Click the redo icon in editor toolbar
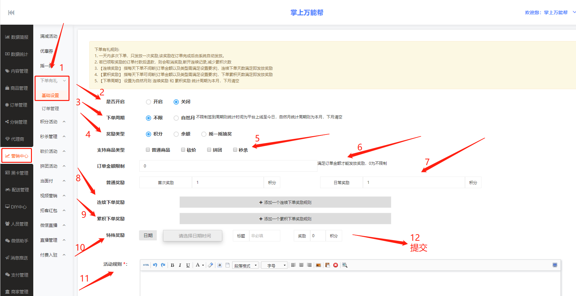Viewport: 576px width, 296px height. tap(163, 265)
